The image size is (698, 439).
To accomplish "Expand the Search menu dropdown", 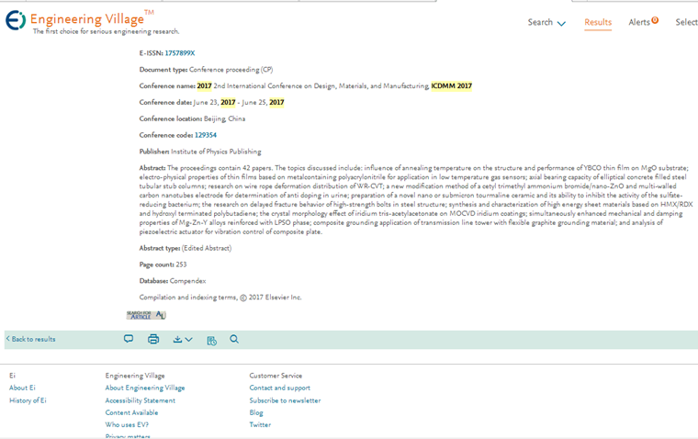I will click(x=546, y=22).
